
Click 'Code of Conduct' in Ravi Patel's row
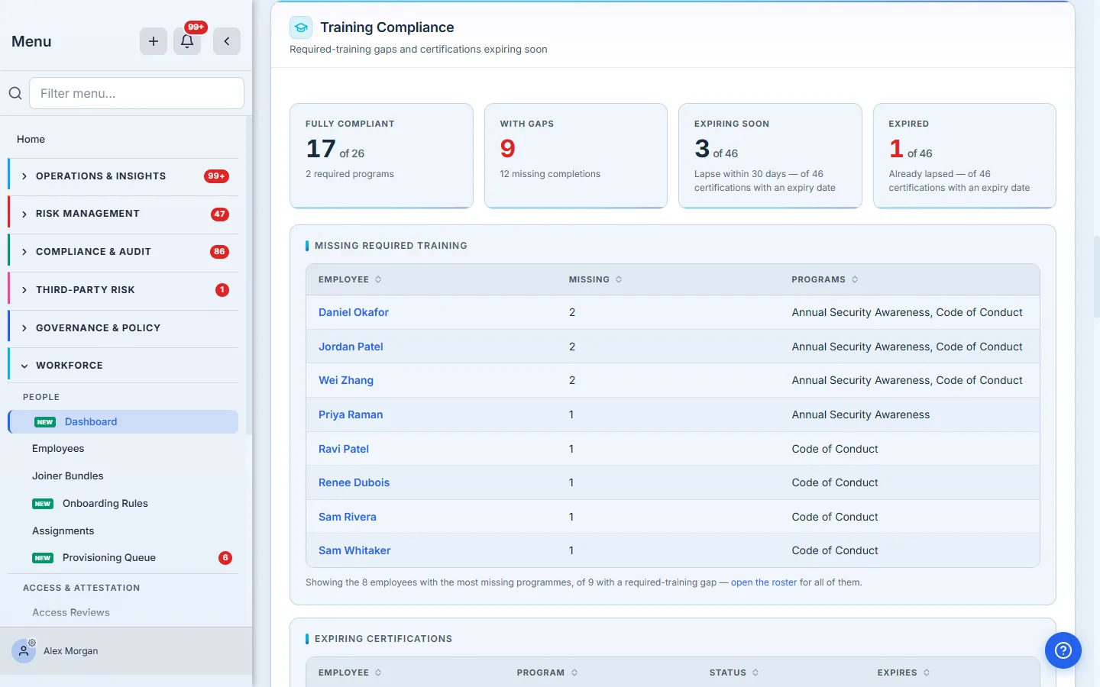pos(835,449)
